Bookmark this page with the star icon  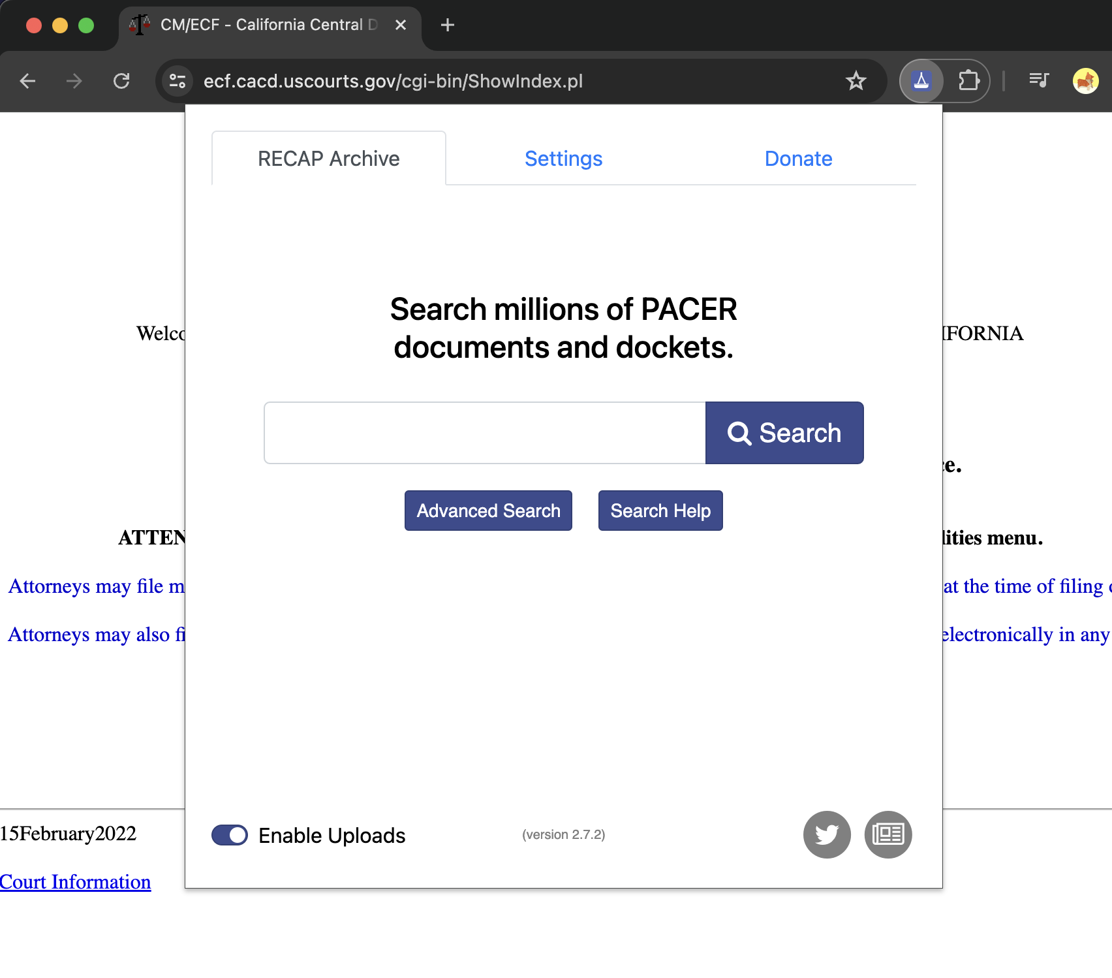coord(856,81)
